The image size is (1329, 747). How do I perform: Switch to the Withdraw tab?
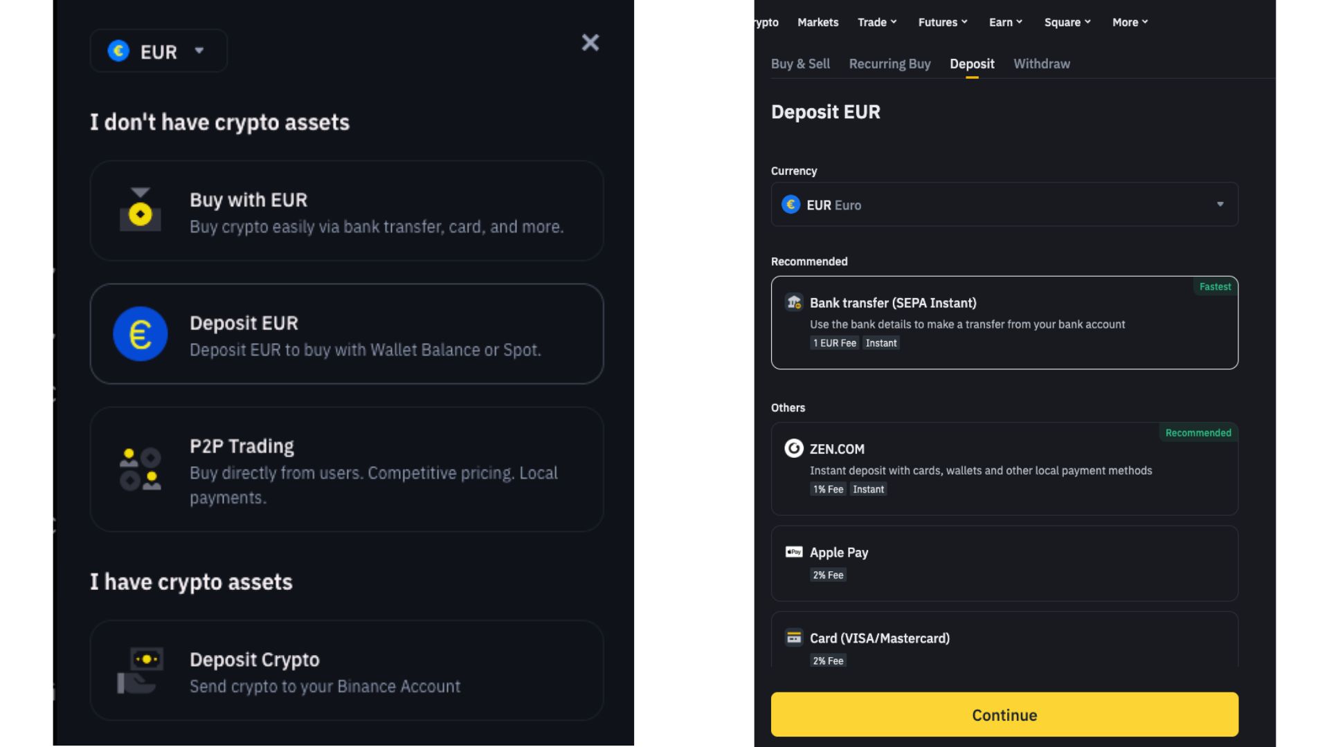1042,64
